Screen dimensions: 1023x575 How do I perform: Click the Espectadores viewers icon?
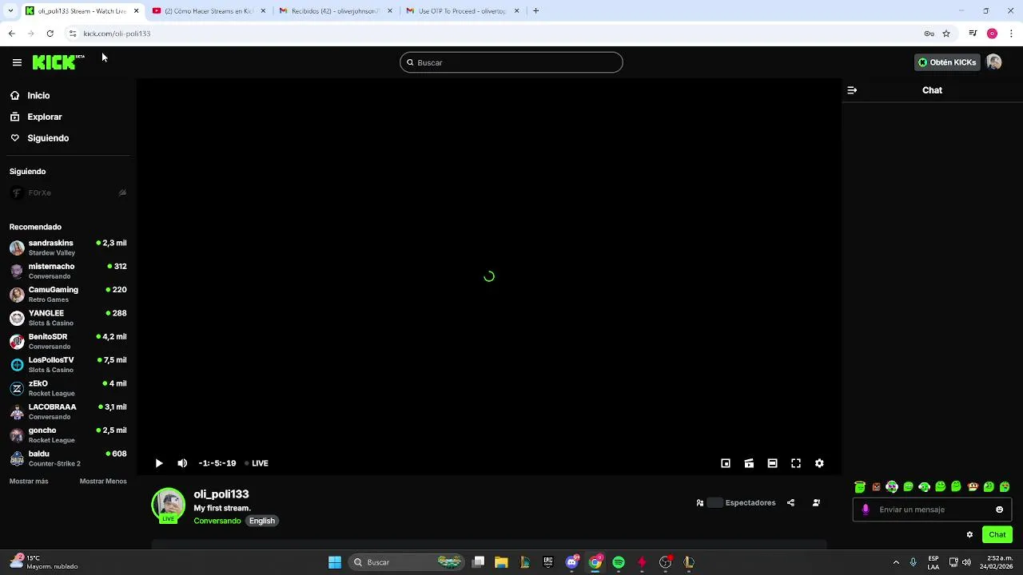[x=700, y=503]
